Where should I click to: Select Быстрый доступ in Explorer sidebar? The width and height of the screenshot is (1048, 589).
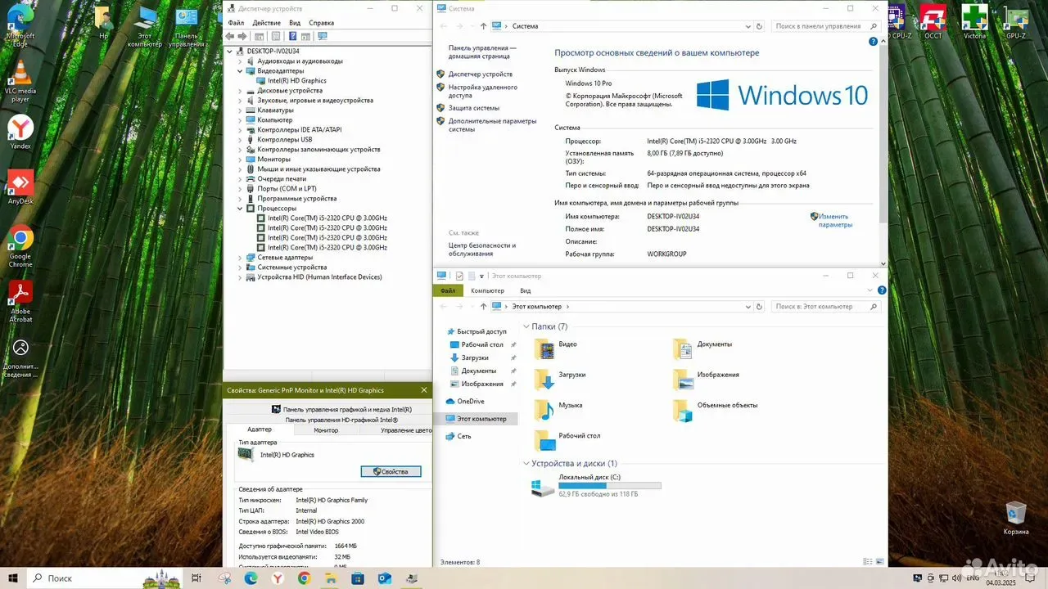pyautogui.click(x=481, y=331)
